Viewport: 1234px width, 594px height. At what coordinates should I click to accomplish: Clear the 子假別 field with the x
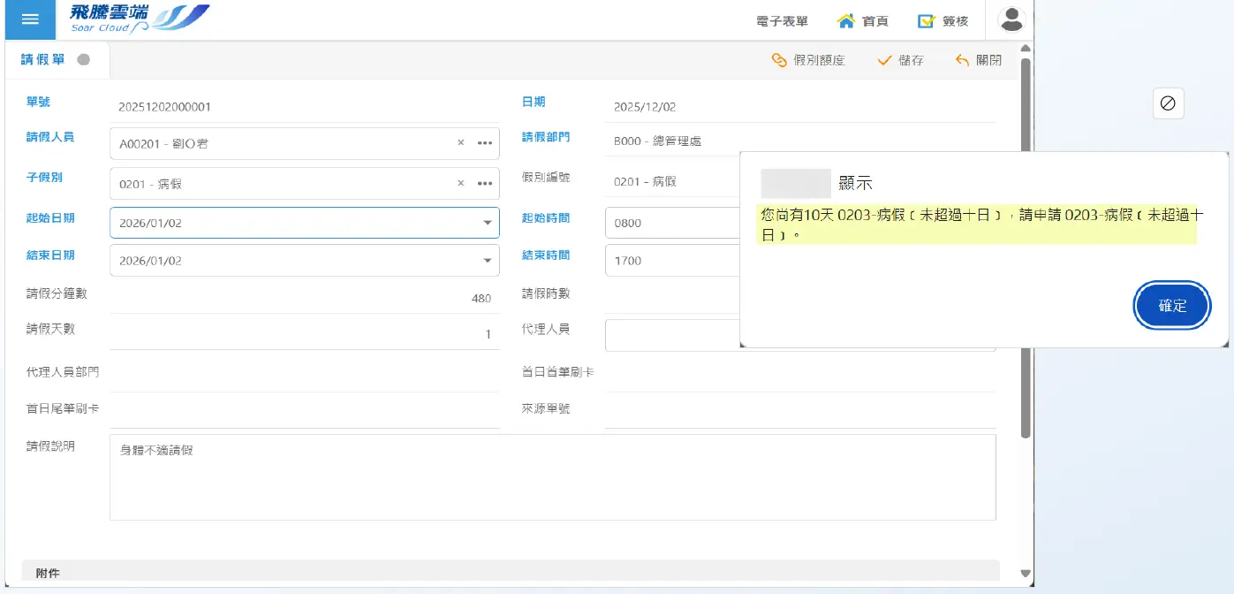[460, 183]
